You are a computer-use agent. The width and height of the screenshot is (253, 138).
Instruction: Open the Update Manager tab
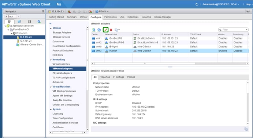[x=163, y=17]
